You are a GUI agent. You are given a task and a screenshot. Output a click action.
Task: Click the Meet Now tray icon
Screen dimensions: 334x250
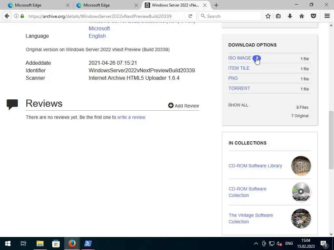pyautogui.click(x=264, y=243)
